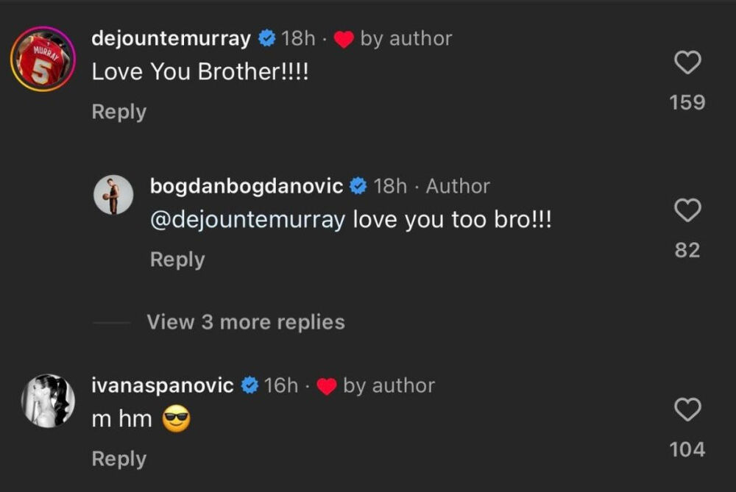Reply to dejountemurray's comment
Viewport: 736px width, 492px height.
tap(118, 112)
